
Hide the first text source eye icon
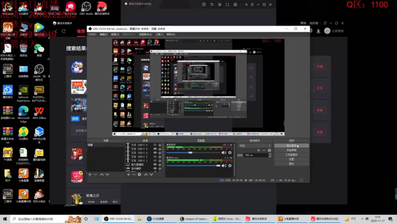[x=155, y=145]
